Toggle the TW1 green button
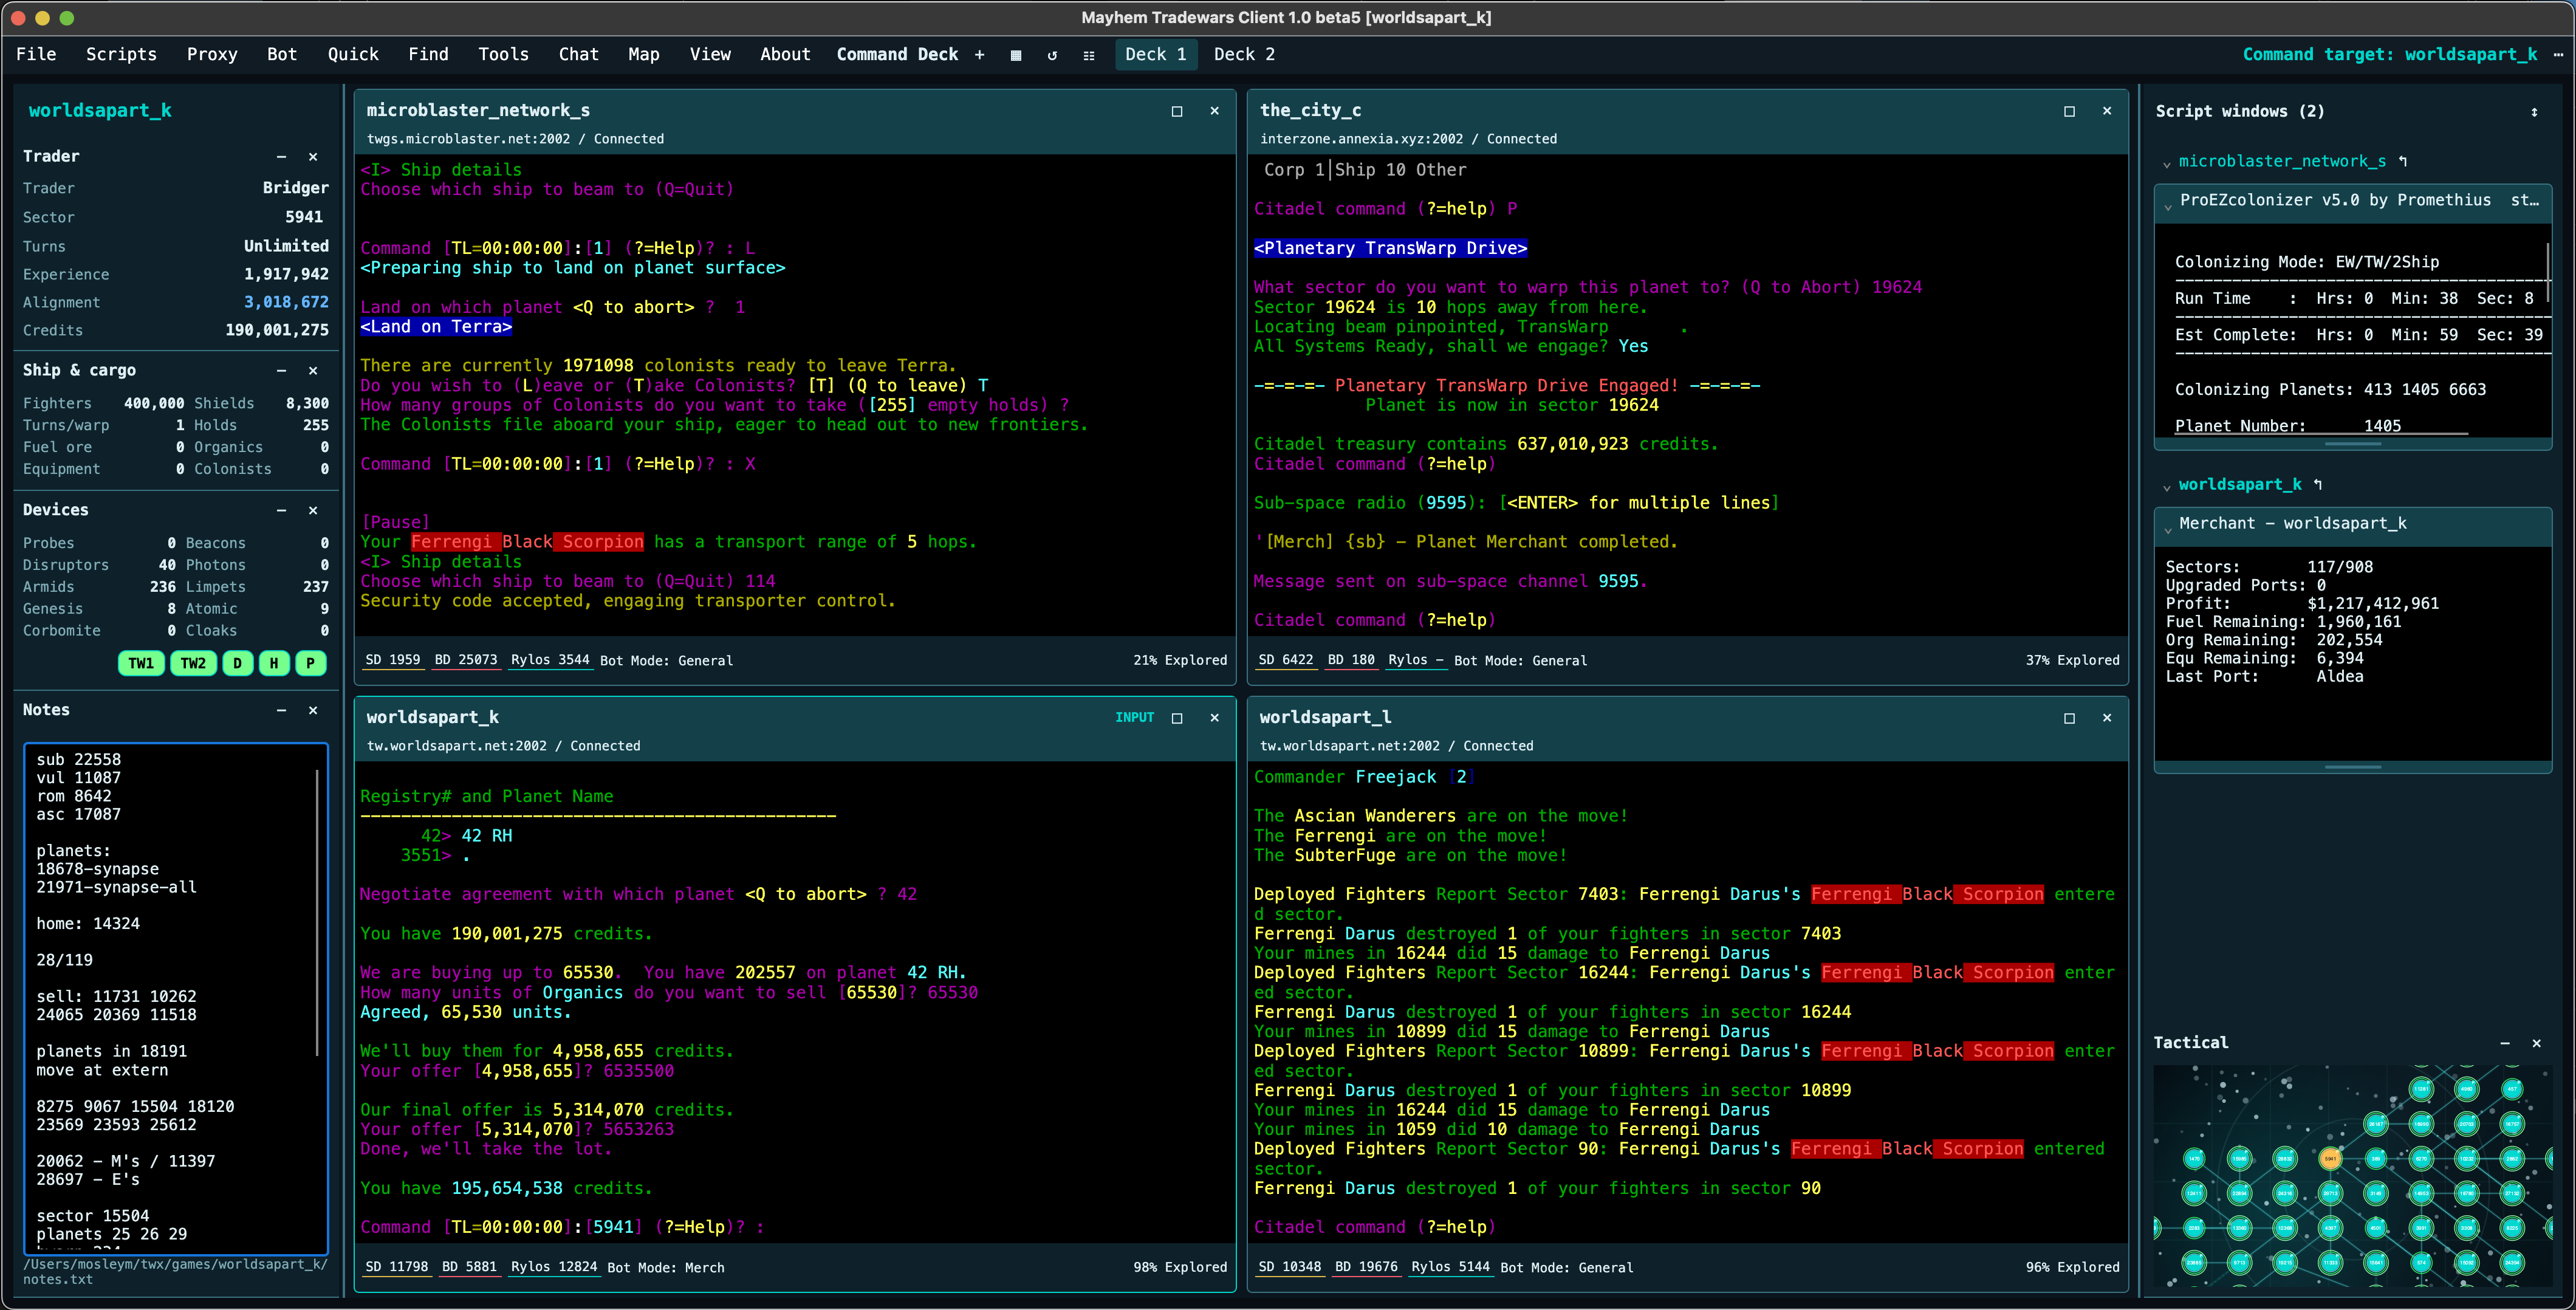 (x=141, y=663)
